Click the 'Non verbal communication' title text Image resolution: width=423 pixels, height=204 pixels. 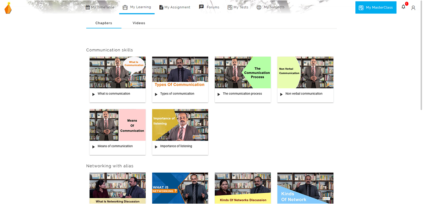click(x=304, y=94)
